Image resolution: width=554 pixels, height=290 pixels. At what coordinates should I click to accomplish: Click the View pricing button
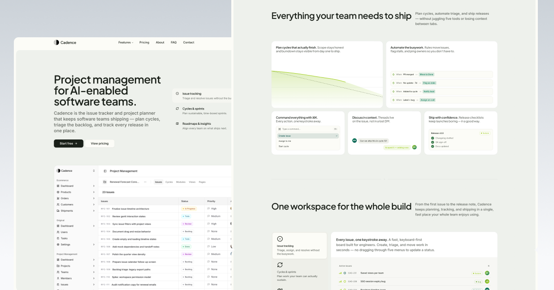coord(100,144)
